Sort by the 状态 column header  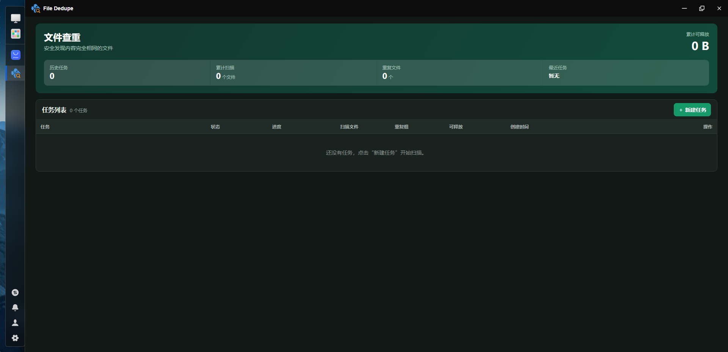tap(215, 127)
